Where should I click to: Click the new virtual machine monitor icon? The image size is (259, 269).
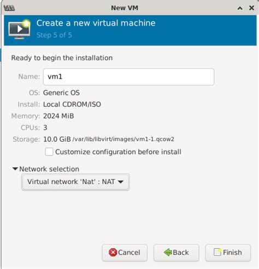tap(20, 29)
